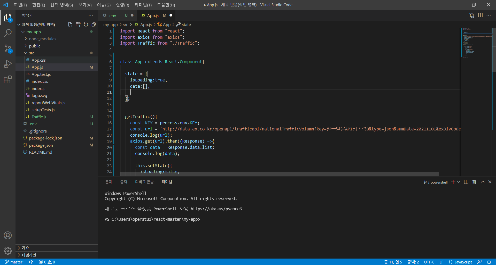496x265 pixels.
Task: Open editor more actions ellipsis
Action: (489, 15)
